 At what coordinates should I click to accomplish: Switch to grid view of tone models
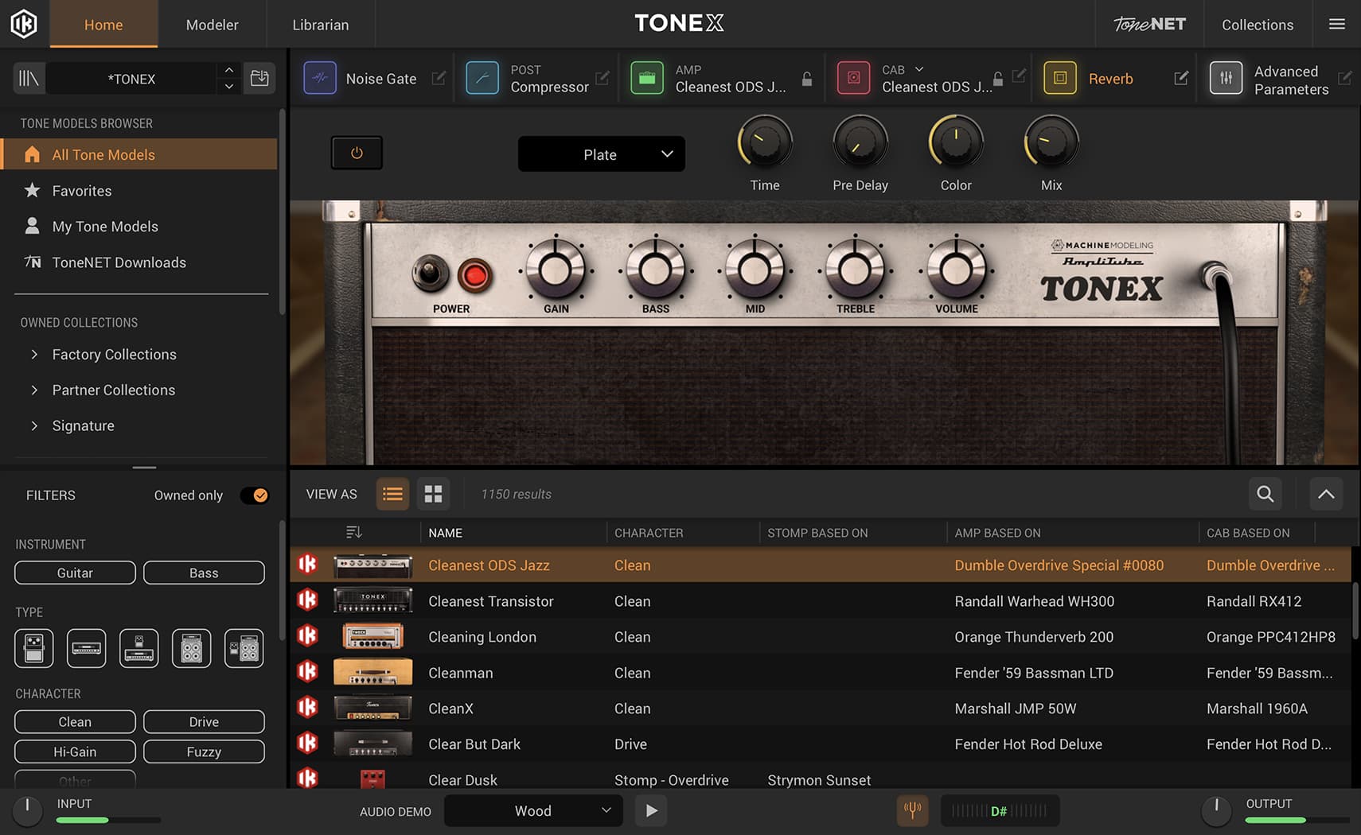(433, 494)
